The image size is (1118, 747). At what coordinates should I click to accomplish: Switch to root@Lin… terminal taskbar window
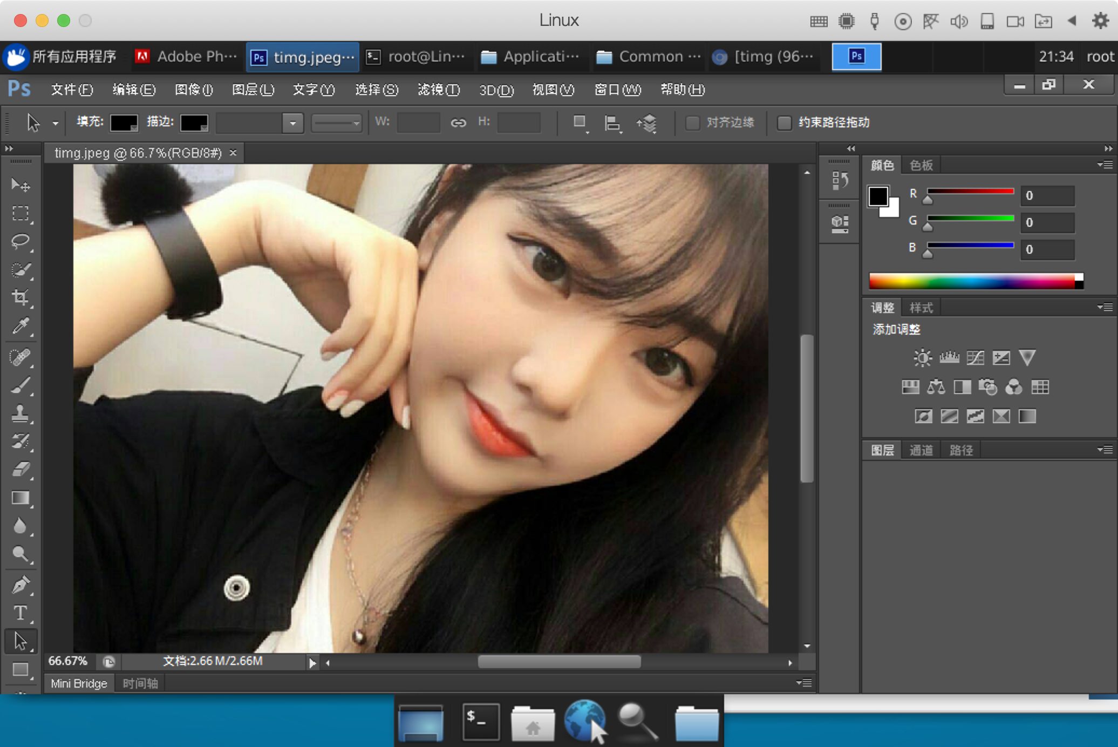(415, 56)
